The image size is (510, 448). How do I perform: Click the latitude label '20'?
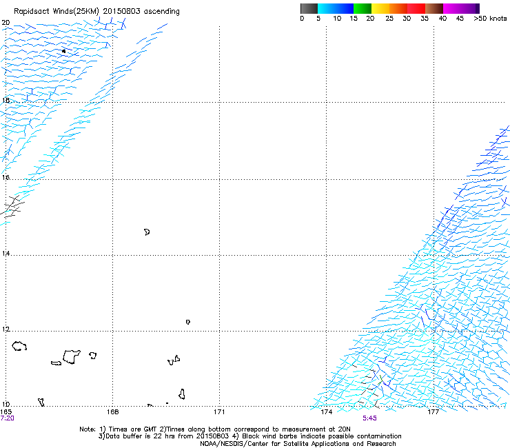click(x=6, y=23)
